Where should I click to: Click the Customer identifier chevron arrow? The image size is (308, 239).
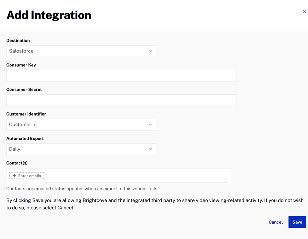click(150, 124)
